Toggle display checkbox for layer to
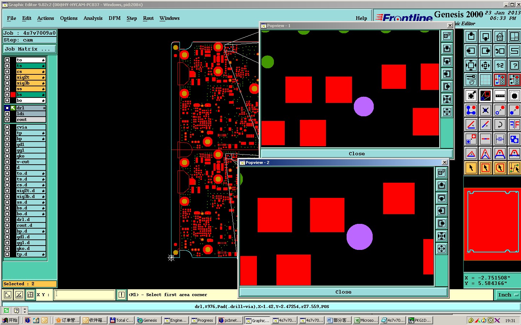Viewport: 521px width, 325px height. 7,60
